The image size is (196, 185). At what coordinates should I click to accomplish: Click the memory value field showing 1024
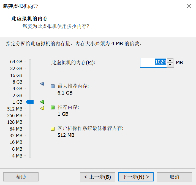click(154, 63)
